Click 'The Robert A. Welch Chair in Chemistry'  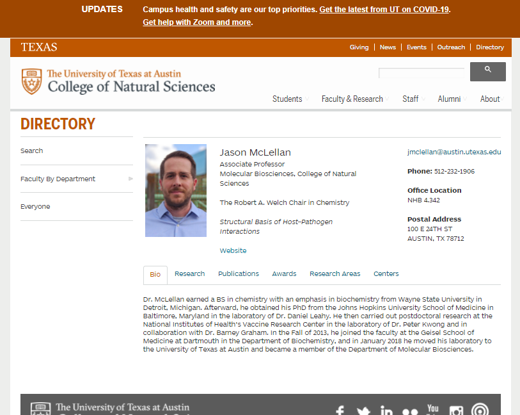tap(285, 202)
